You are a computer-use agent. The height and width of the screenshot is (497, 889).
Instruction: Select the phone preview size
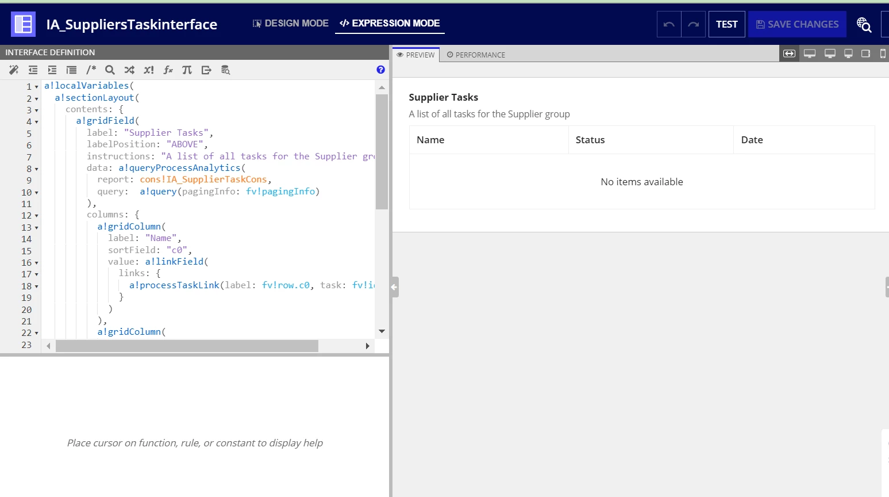pos(883,53)
